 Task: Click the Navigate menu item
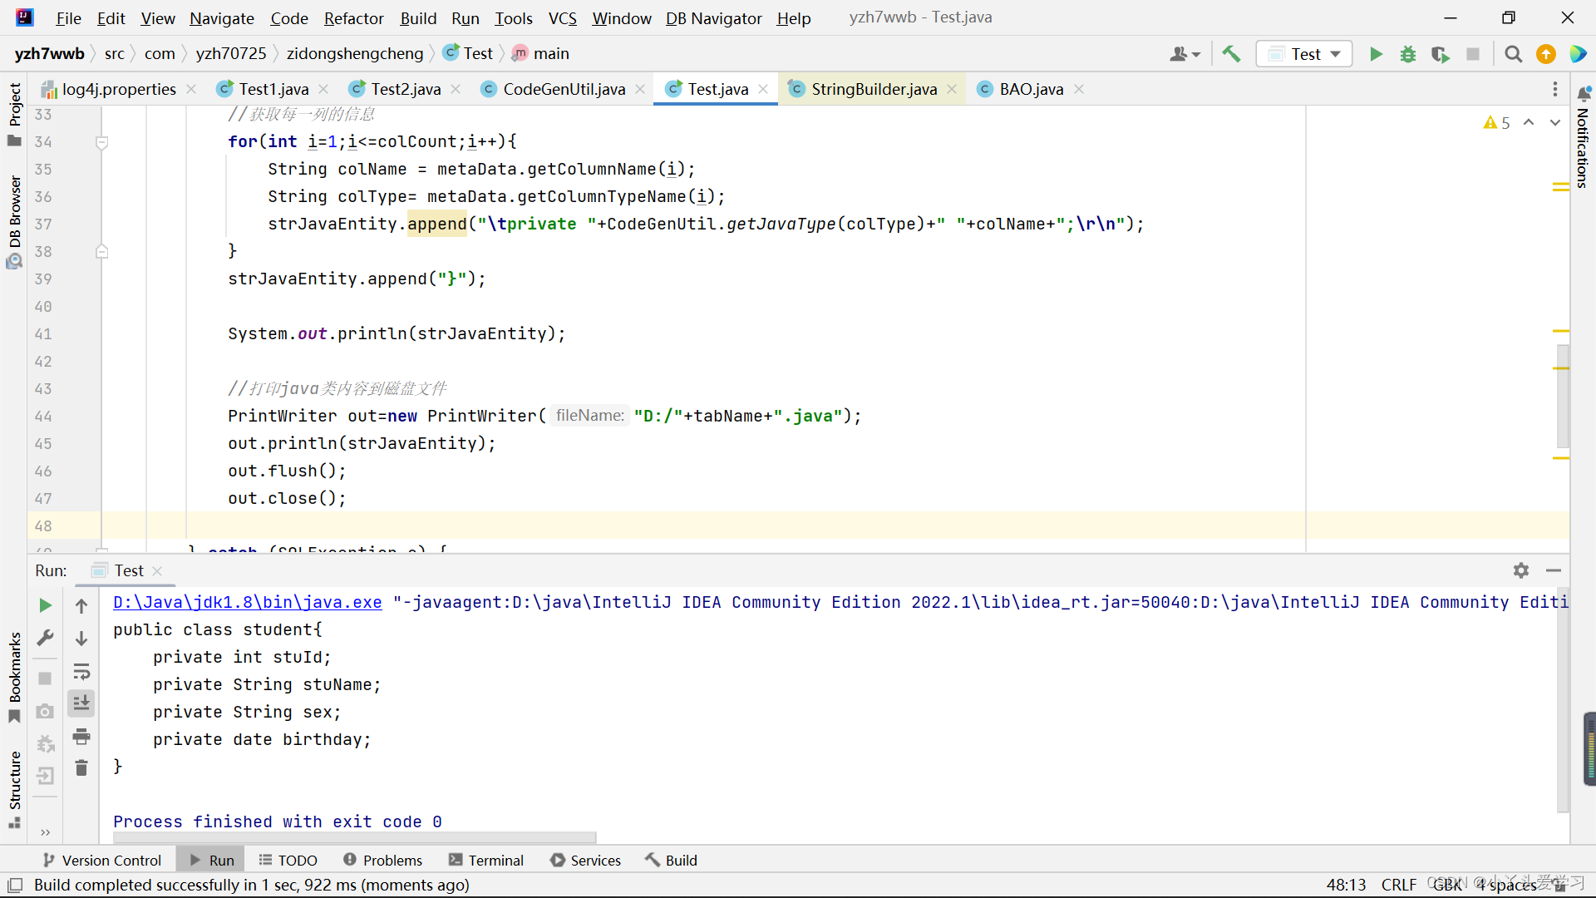pos(219,18)
